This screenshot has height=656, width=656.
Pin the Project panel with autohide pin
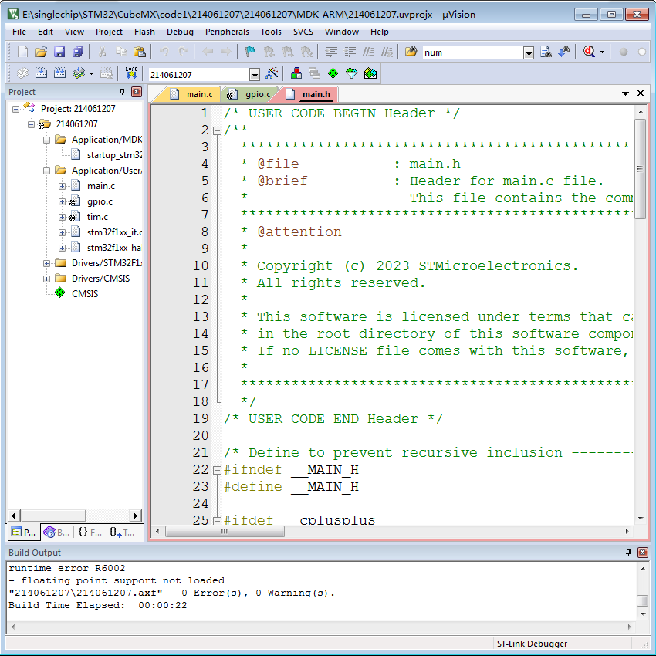pos(122,92)
